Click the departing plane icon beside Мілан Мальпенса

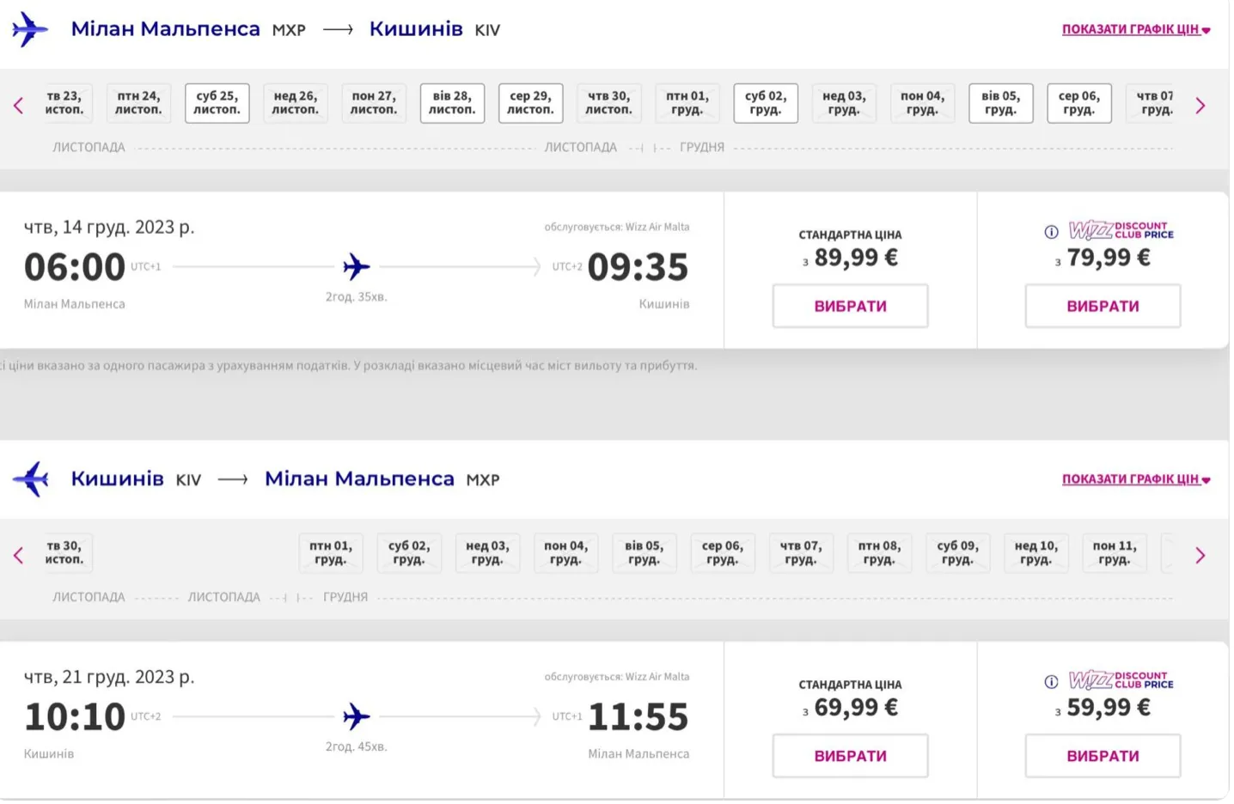(30, 30)
